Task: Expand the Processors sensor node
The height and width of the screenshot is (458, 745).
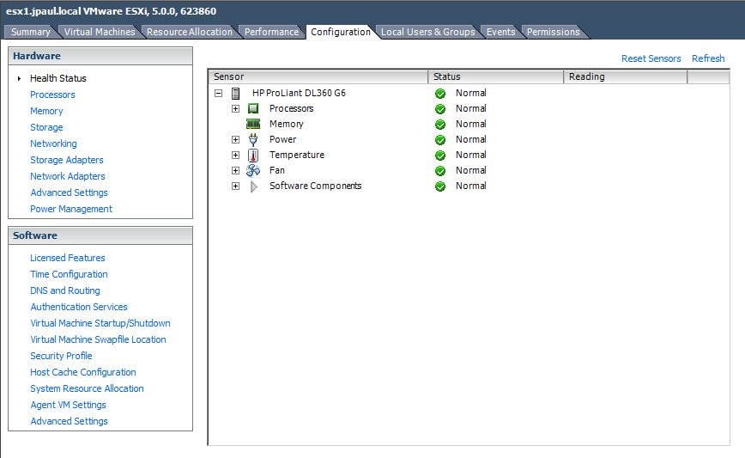Action: (236, 108)
